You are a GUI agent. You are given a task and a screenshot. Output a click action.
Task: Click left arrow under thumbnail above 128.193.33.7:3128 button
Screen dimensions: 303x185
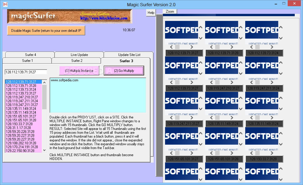click(252, 153)
